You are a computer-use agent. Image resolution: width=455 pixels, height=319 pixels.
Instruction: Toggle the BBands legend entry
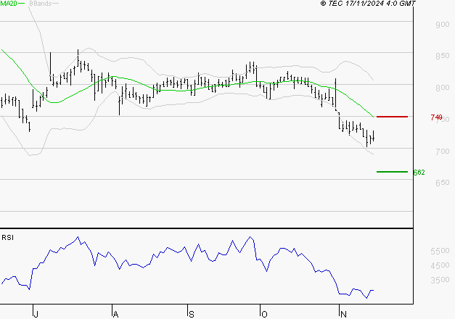pos(40,4)
